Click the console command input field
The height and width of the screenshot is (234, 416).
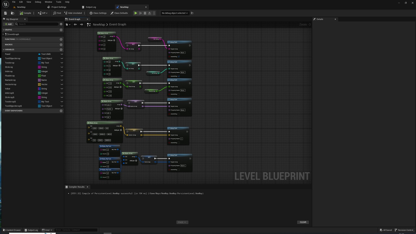[x=75, y=230]
